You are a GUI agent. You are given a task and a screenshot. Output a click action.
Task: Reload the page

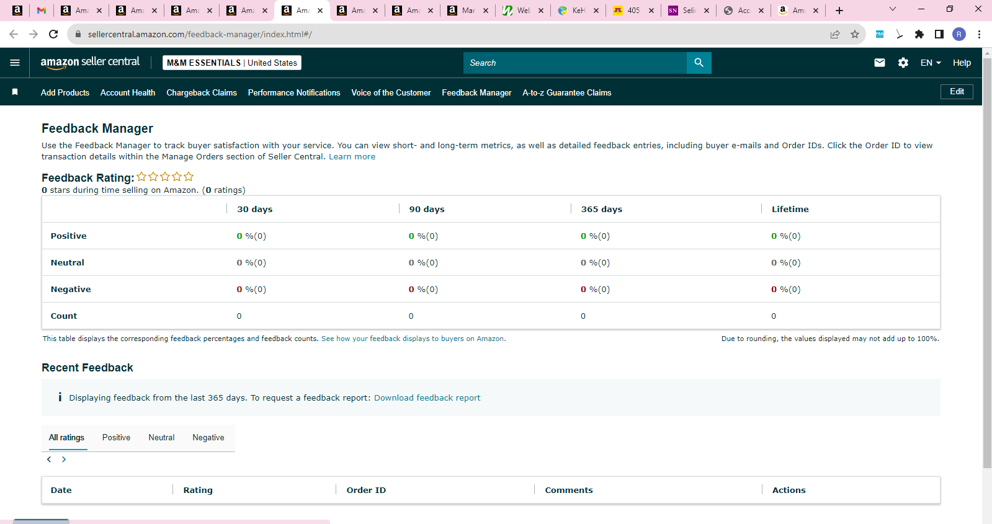[x=54, y=34]
